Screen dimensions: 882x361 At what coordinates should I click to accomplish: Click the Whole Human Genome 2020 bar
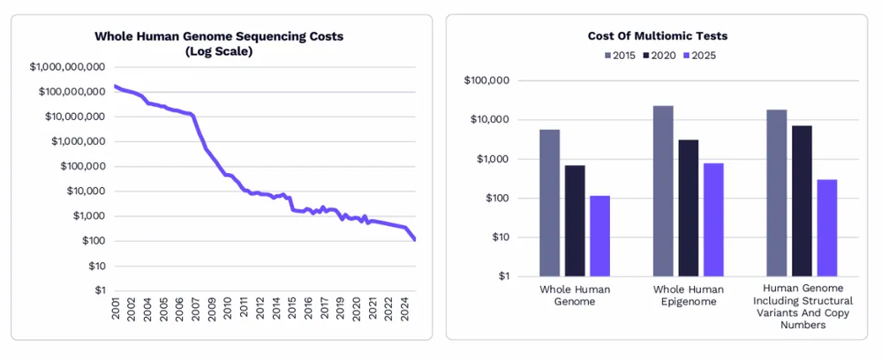point(575,220)
